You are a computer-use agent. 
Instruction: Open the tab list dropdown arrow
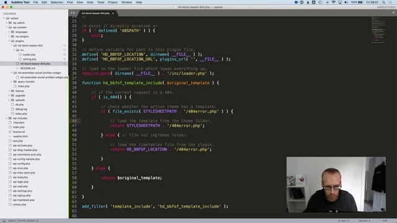pos(393,12)
